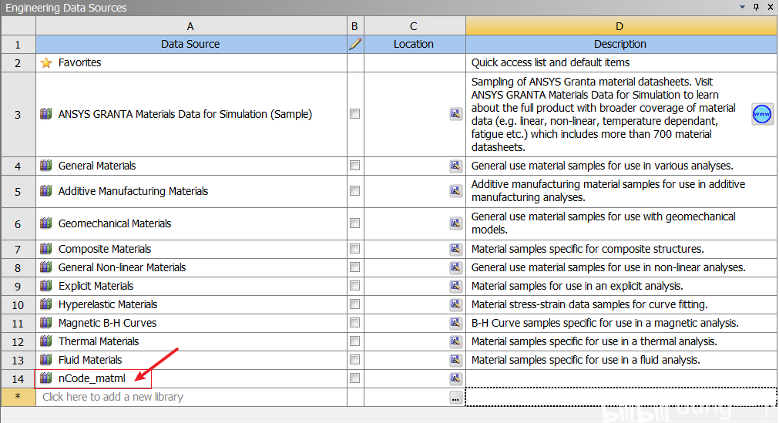Image resolution: width=779 pixels, height=423 pixels.
Task: Select the Data Source column header
Action: pos(191,44)
